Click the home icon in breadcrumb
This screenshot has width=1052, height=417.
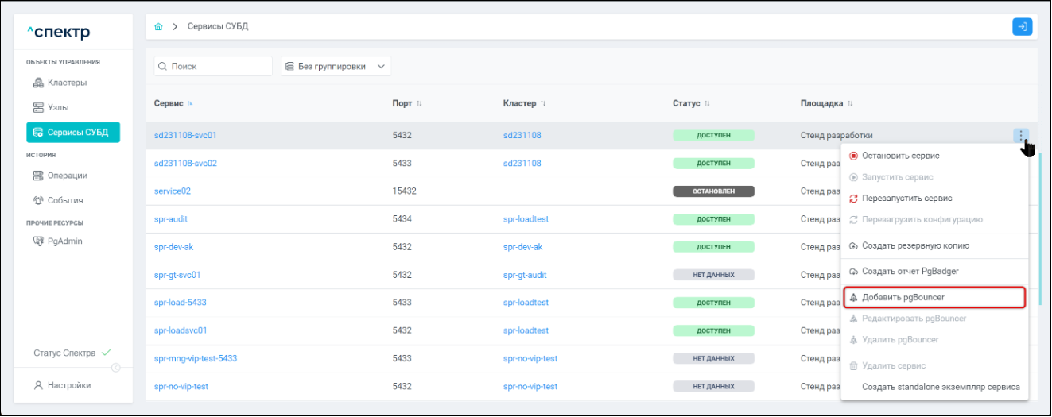tap(158, 27)
